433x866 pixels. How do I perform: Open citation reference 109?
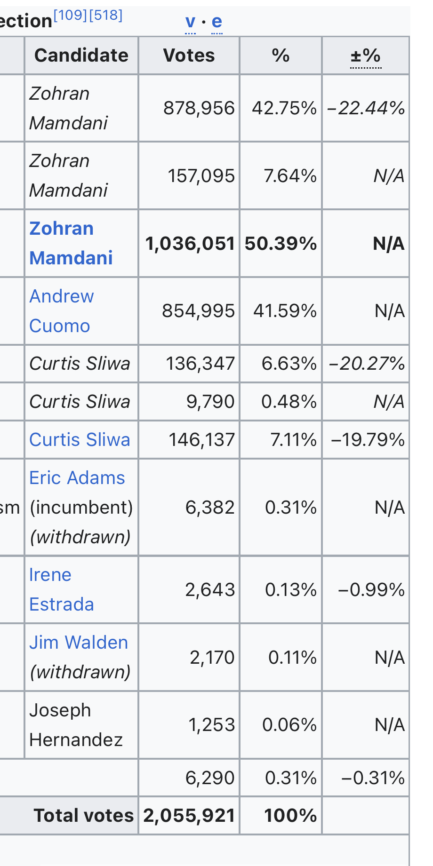point(71,16)
